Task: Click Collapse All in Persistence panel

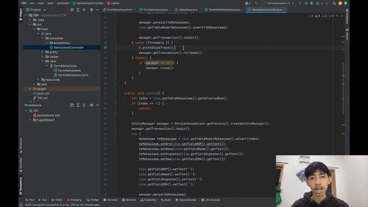Action: 84,105
